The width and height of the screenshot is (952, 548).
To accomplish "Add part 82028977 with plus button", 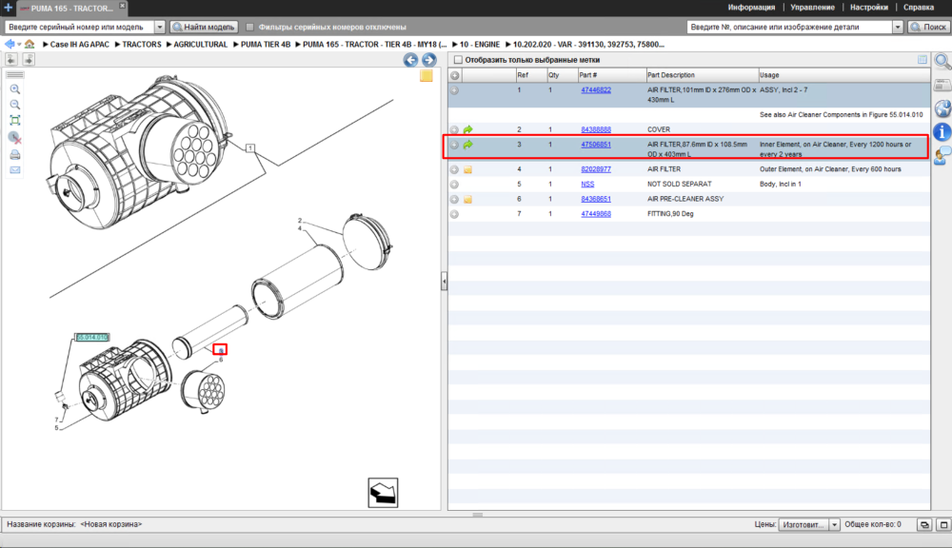I will 454,170.
